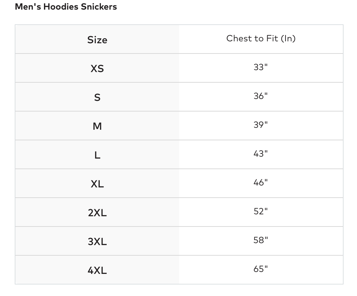Click the Chest to Fit (In) header
This screenshot has width=357, height=296.
click(x=261, y=38)
